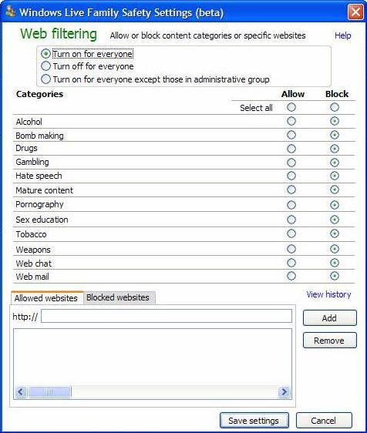The height and width of the screenshot is (433, 367).
Task: Block the Weapons category
Action: coord(335,249)
